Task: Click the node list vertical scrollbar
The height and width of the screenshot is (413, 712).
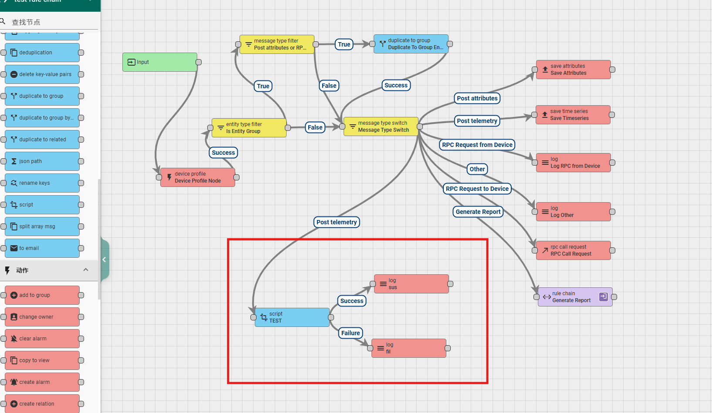Action: click(x=99, y=239)
